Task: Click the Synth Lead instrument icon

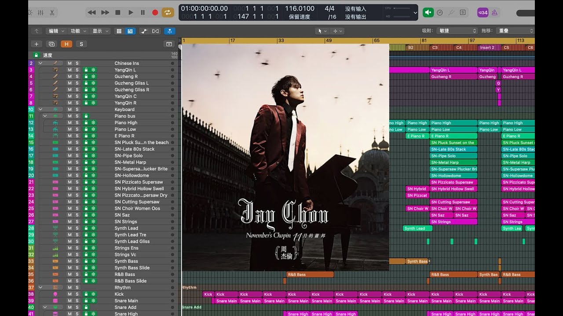Action: (55, 228)
